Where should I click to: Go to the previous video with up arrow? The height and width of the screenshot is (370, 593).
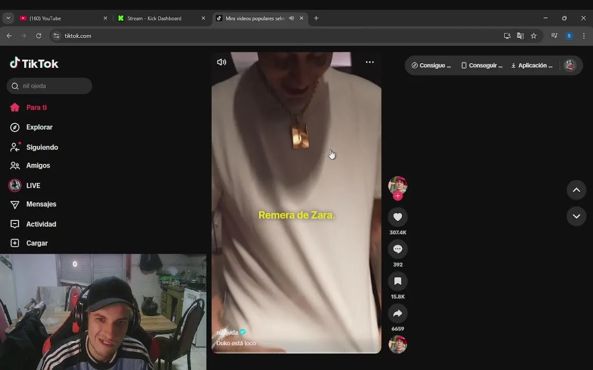click(x=576, y=190)
